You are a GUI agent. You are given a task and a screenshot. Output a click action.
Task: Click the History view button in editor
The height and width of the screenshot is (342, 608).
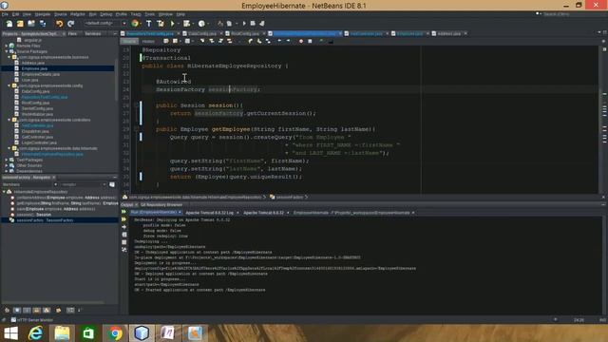click(148, 41)
